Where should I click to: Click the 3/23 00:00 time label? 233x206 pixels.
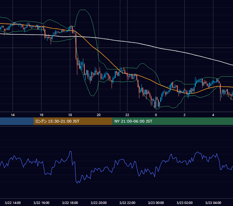pyautogui.click(x=156, y=203)
